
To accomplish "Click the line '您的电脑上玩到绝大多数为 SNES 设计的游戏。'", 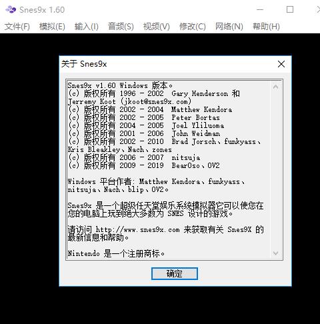I will (151, 213).
